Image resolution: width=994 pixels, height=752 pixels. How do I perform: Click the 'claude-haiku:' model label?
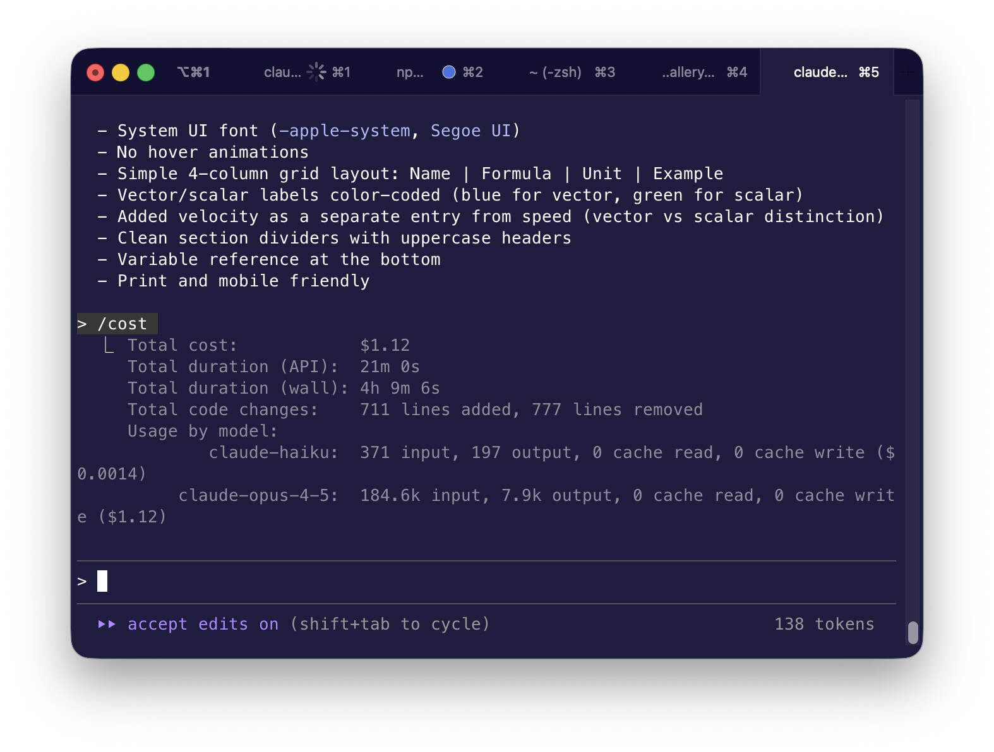click(x=273, y=453)
